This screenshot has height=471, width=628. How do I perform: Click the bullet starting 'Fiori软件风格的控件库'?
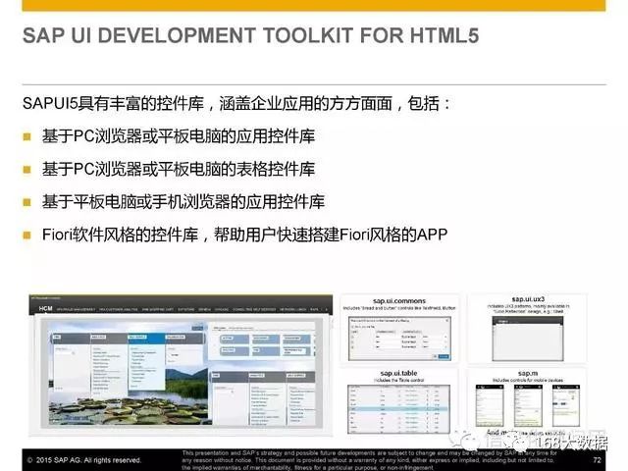(x=244, y=235)
